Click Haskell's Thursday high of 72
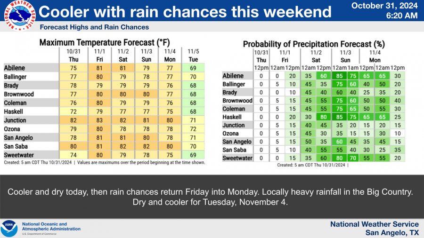Image resolution: width=424 pixels, height=238 pixels. (73, 111)
